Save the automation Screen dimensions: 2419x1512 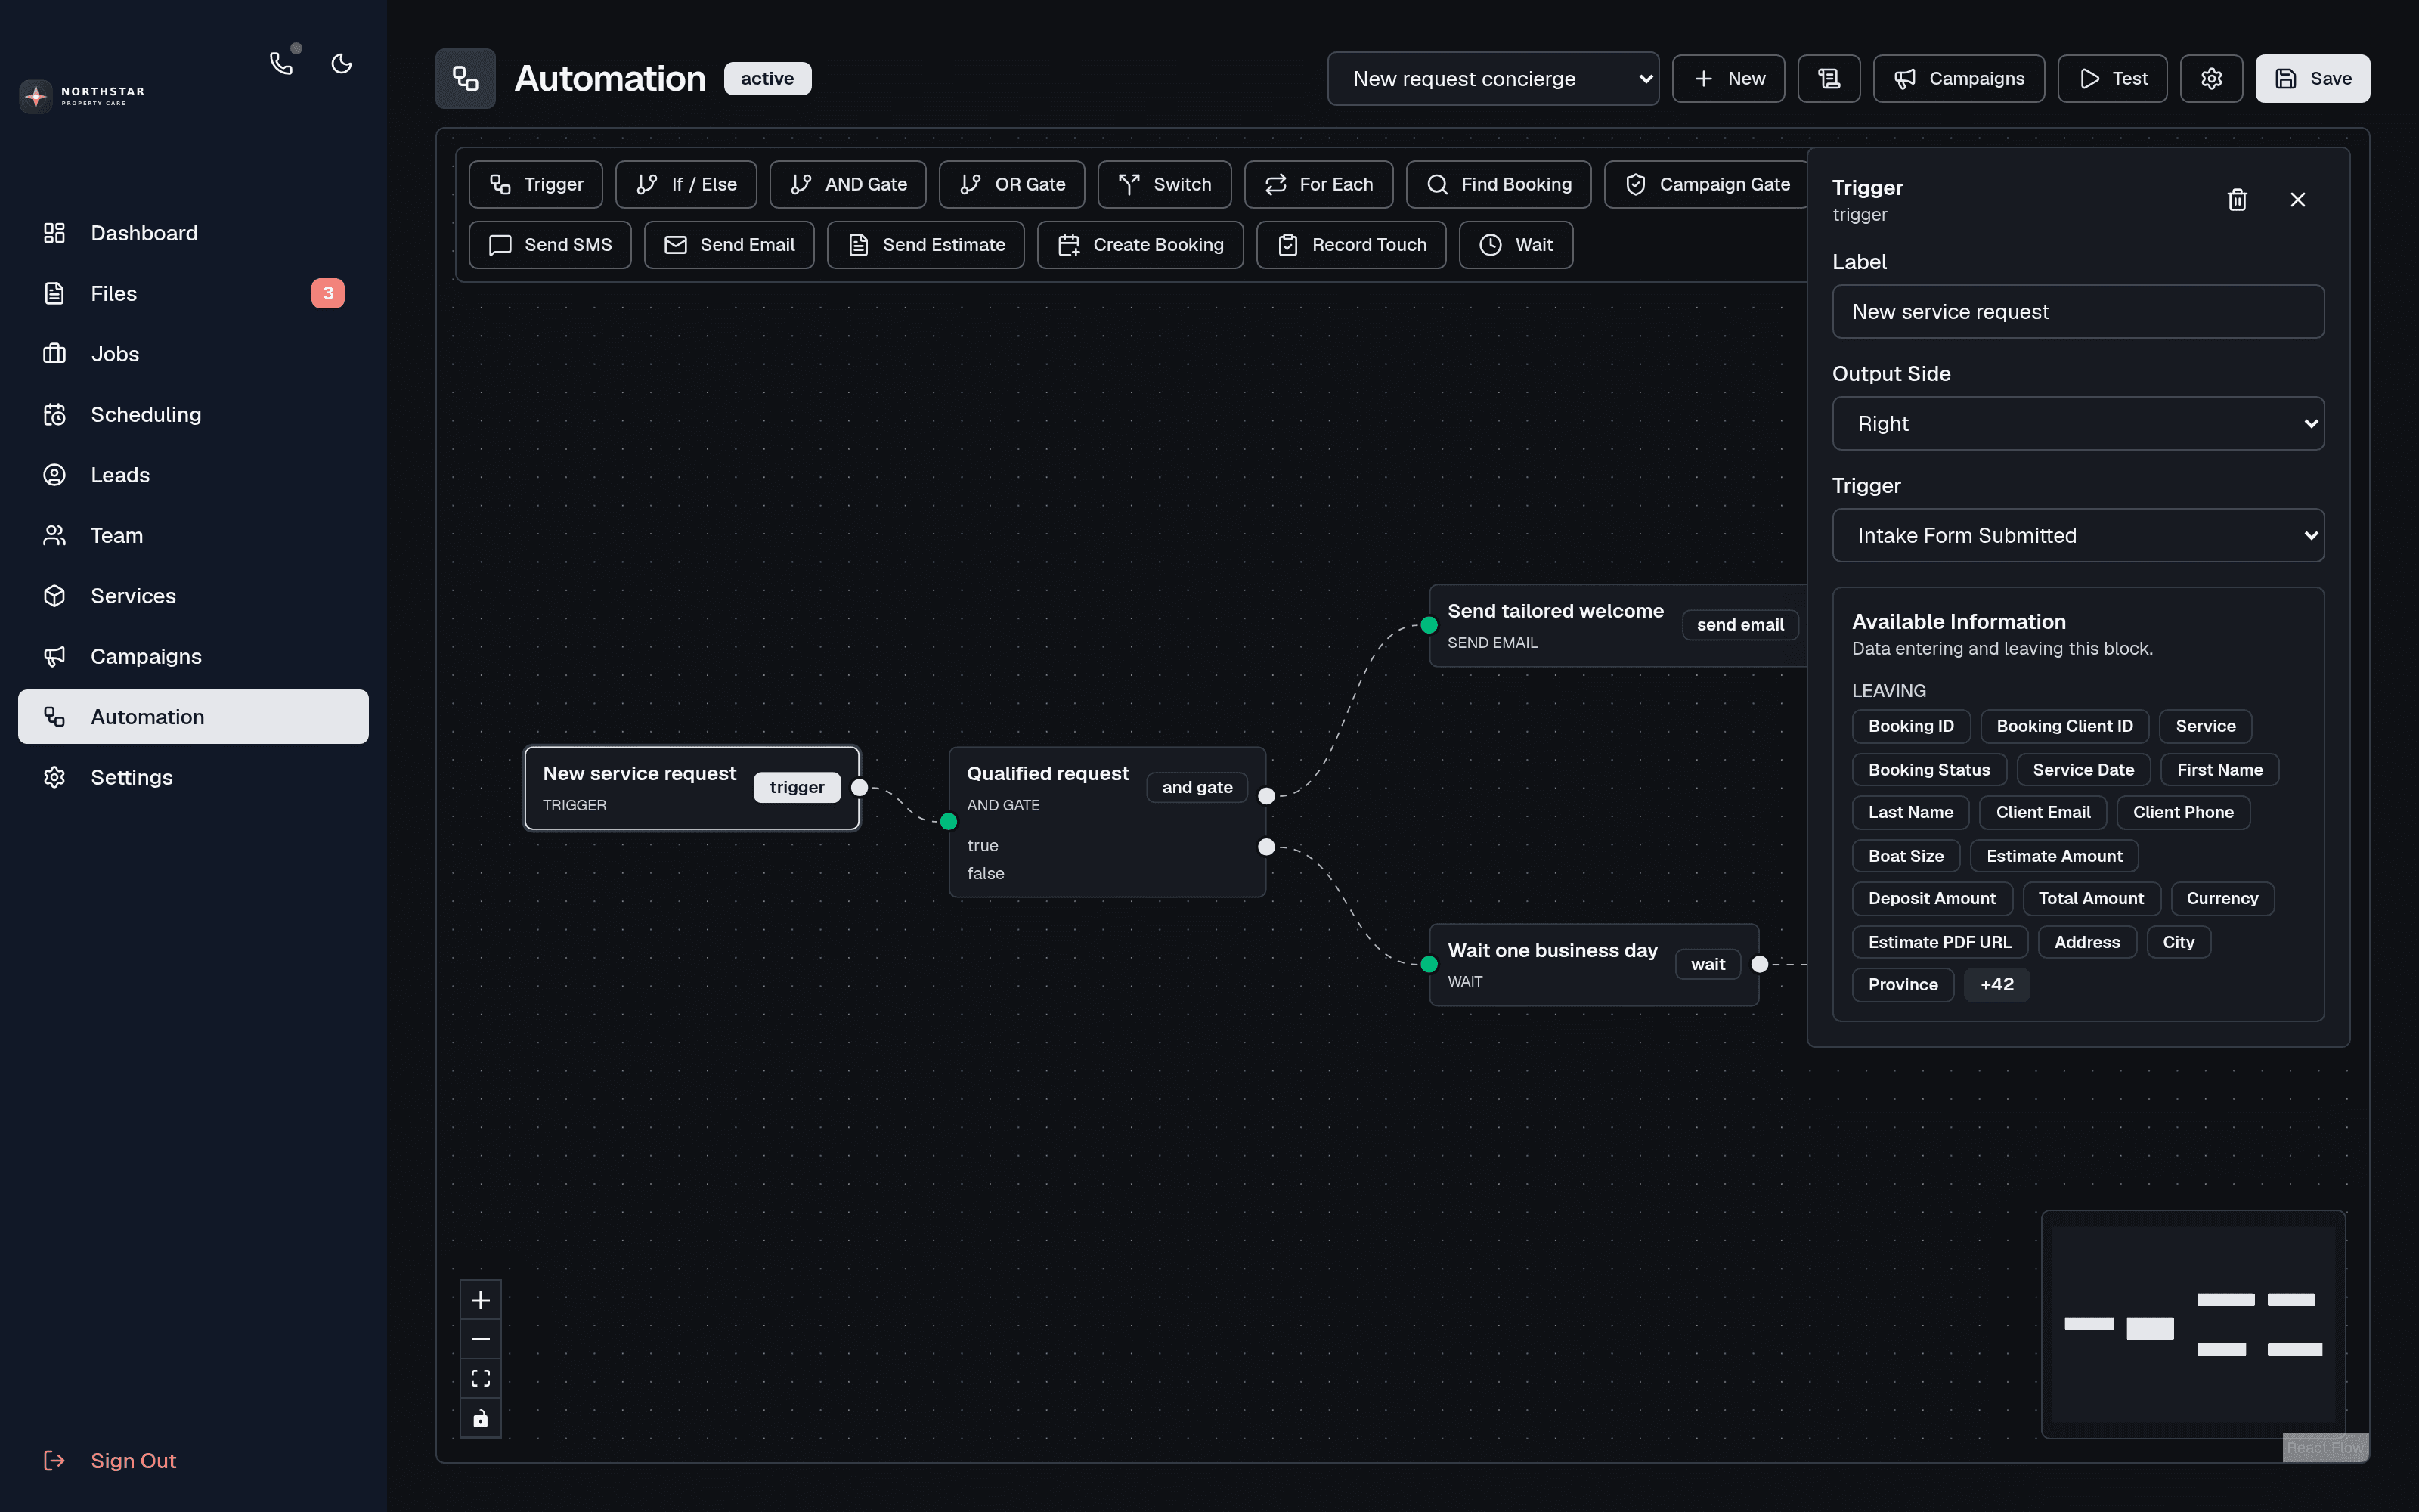click(2312, 78)
